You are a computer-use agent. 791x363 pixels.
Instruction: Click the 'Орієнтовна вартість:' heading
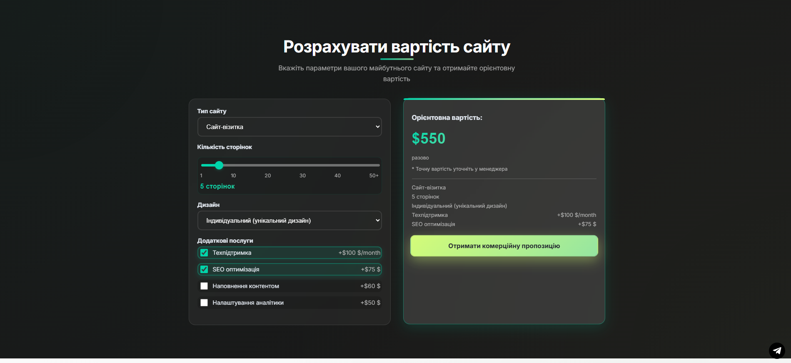[447, 118]
